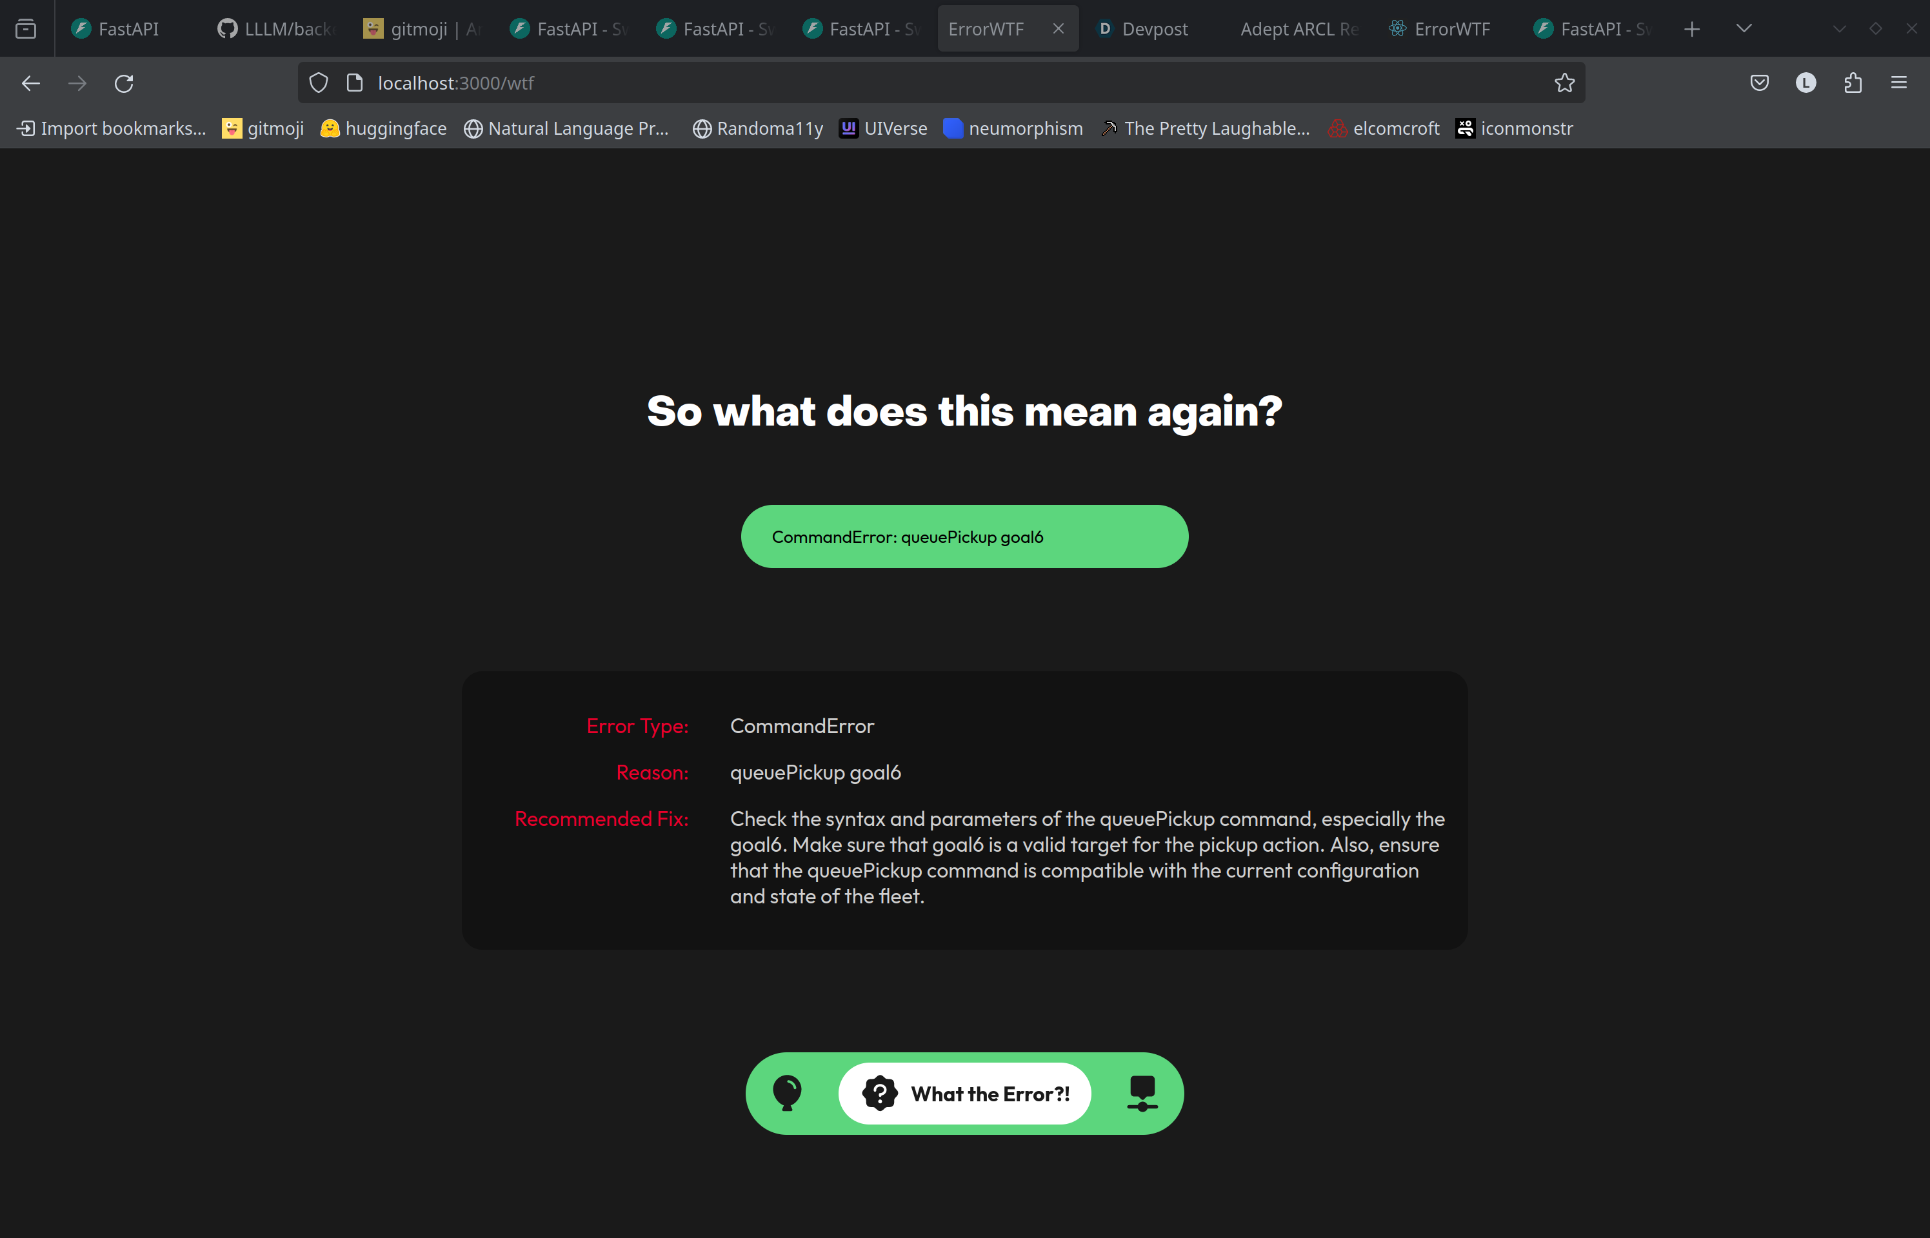Click the network device icon in the green navbar
The height and width of the screenshot is (1238, 1930).
coord(1142,1094)
